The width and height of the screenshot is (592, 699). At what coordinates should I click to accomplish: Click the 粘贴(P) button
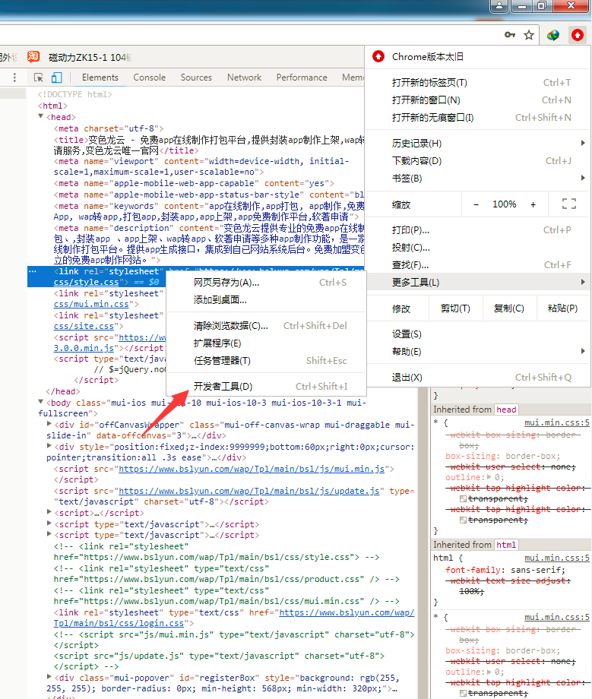tap(562, 308)
